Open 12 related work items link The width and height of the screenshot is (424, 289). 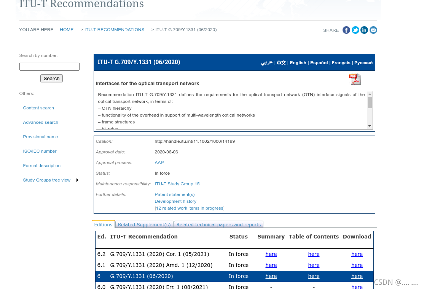click(x=190, y=208)
